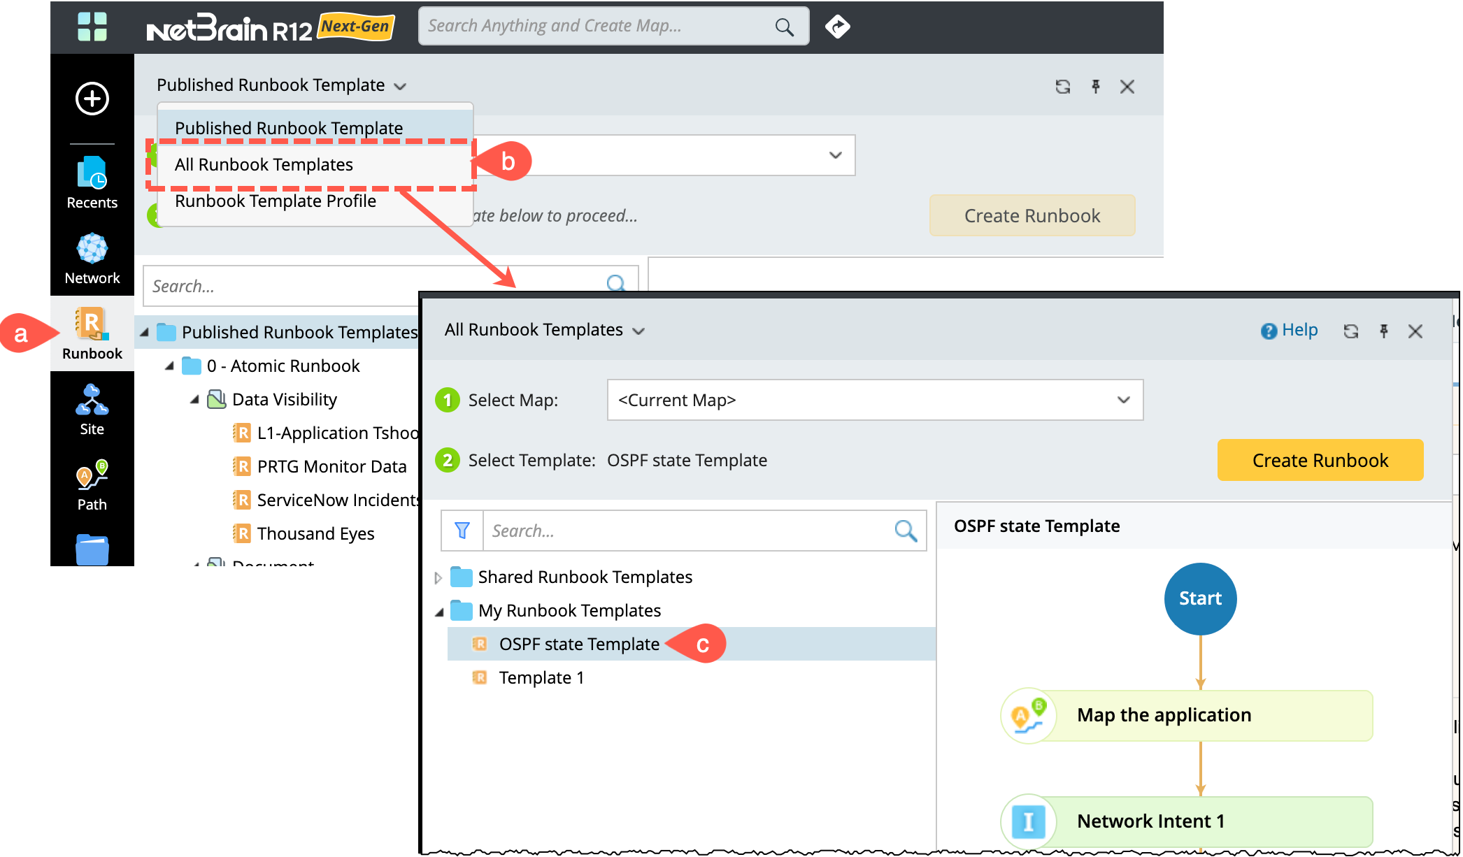Open the Site pane icon
Screen dimensions: 1463x857
click(x=92, y=410)
